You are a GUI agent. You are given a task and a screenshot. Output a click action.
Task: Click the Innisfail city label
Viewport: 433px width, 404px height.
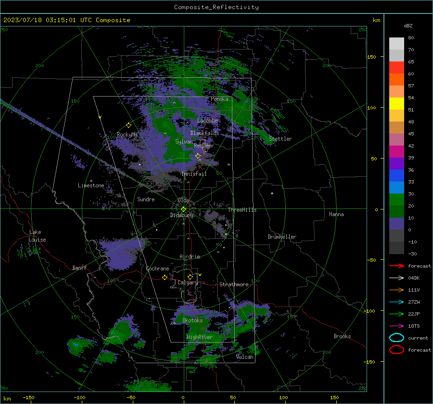[x=194, y=174]
